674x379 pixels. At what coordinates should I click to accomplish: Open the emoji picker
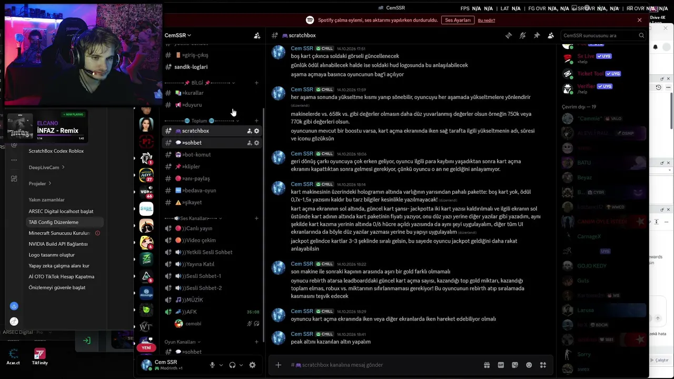coord(529,365)
